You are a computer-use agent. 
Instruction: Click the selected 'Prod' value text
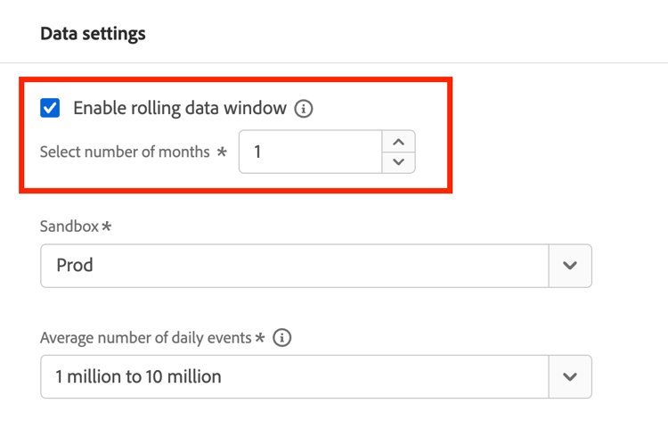(x=74, y=266)
